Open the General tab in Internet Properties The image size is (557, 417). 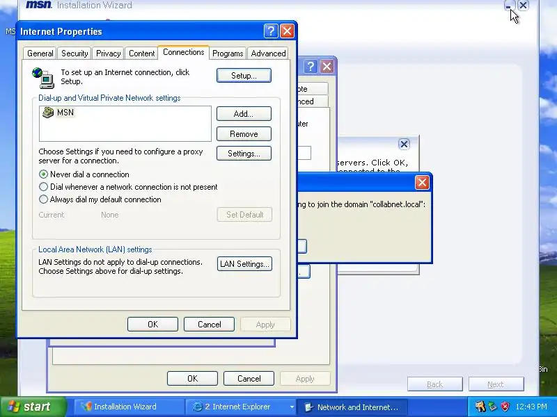[40, 54]
